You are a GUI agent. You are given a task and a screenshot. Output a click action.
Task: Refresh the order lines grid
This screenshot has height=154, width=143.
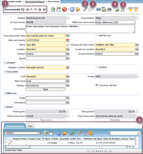click(59, 133)
